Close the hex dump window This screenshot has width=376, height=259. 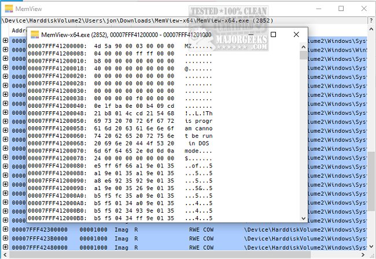tap(296, 35)
